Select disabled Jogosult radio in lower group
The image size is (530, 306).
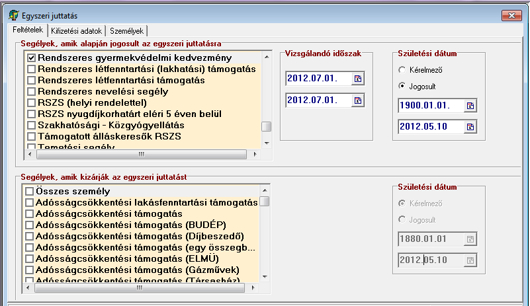click(x=402, y=219)
